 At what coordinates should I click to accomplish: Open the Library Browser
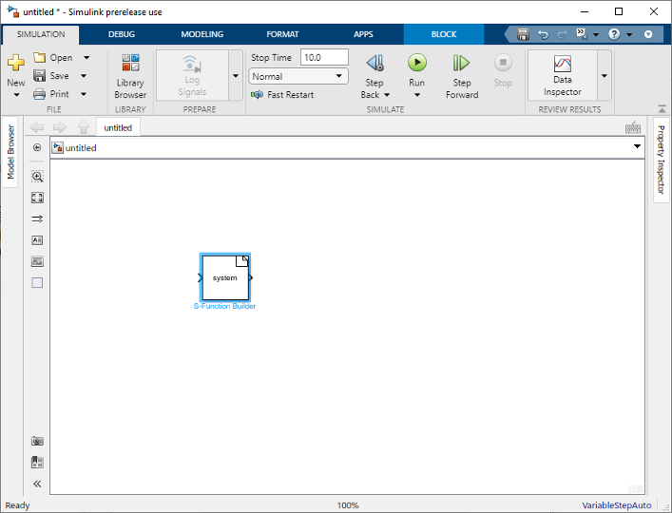(x=130, y=76)
